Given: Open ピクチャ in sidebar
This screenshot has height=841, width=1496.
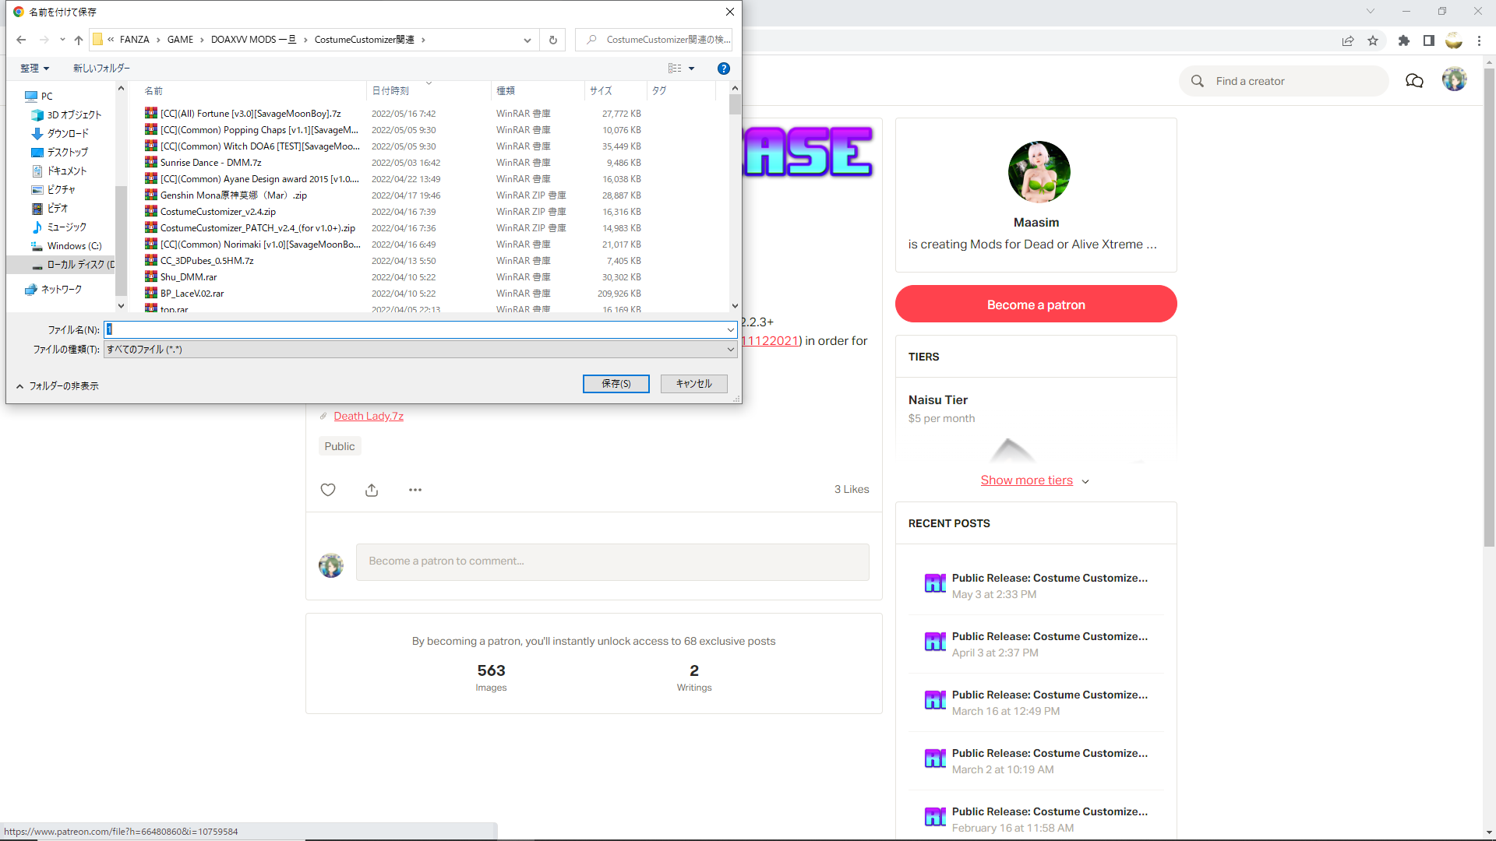Looking at the screenshot, I should click(x=54, y=189).
